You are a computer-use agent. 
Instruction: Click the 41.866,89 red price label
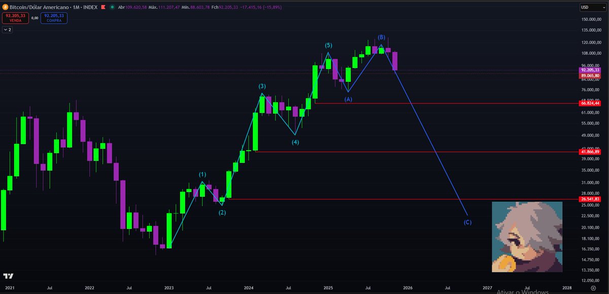click(x=591, y=152)
